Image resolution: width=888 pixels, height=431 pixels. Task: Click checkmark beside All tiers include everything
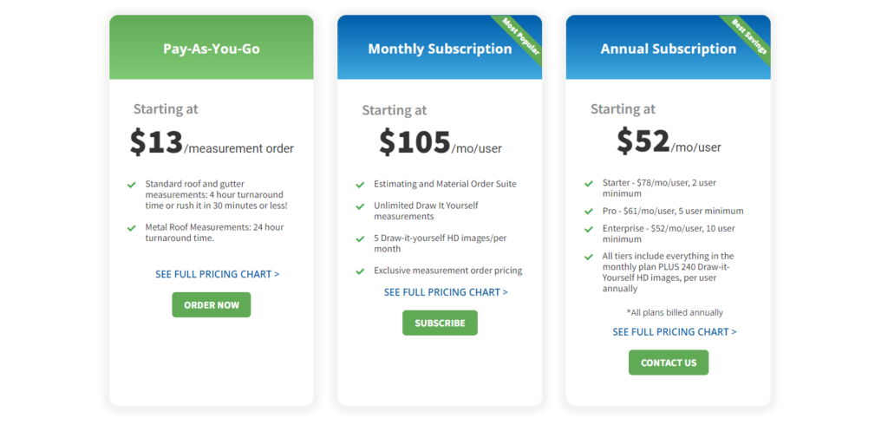[589, 257]
